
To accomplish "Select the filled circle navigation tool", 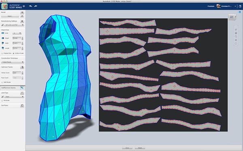I will (x=236, y=33).
